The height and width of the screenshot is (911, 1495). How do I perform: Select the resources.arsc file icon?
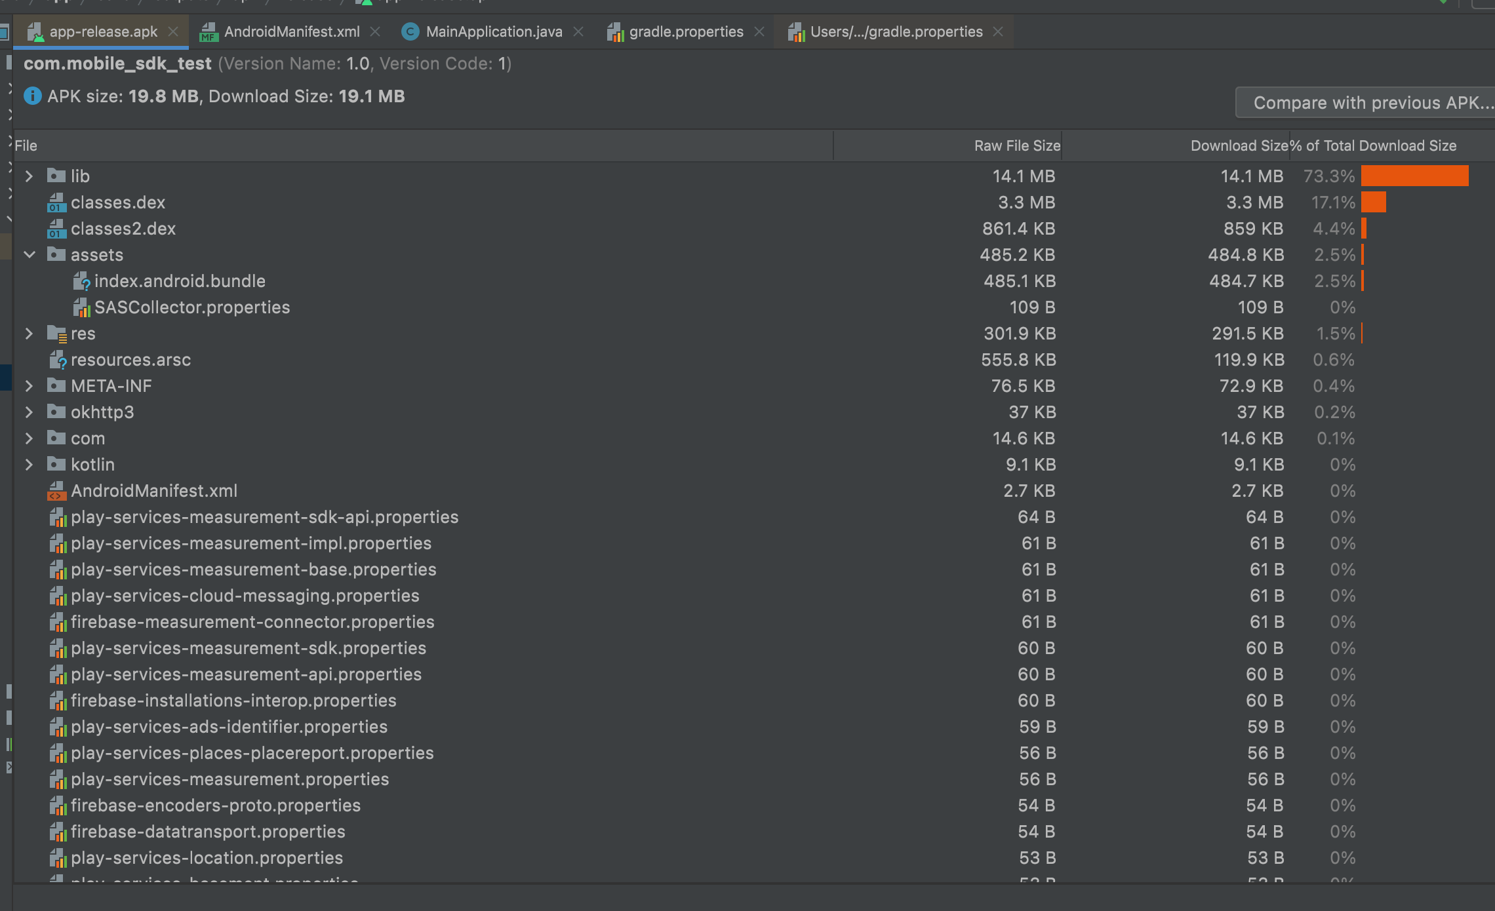[x=56, y=359]
